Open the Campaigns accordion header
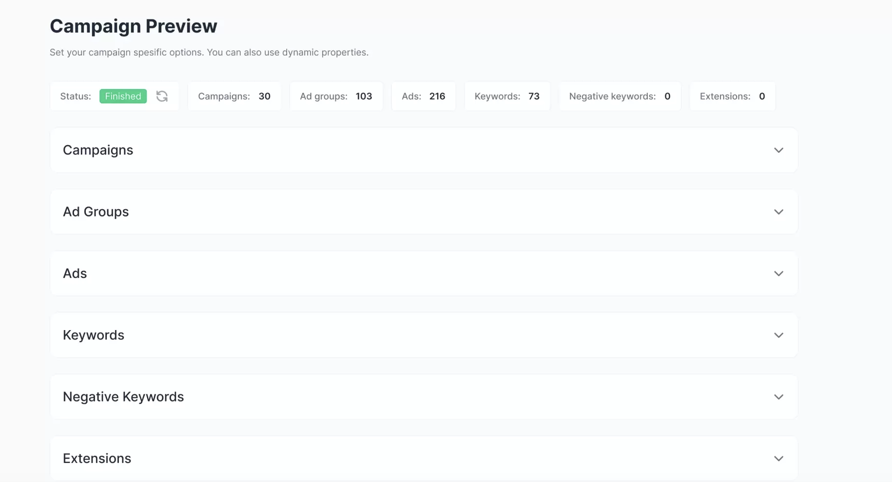 pos(424,150)
